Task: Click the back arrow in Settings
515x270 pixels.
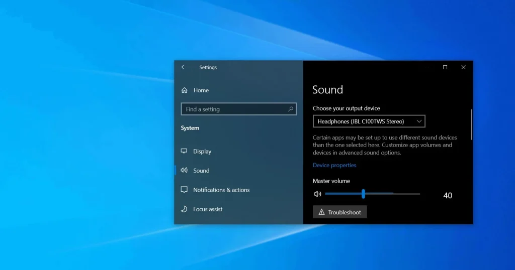Action: coord(184,67)
